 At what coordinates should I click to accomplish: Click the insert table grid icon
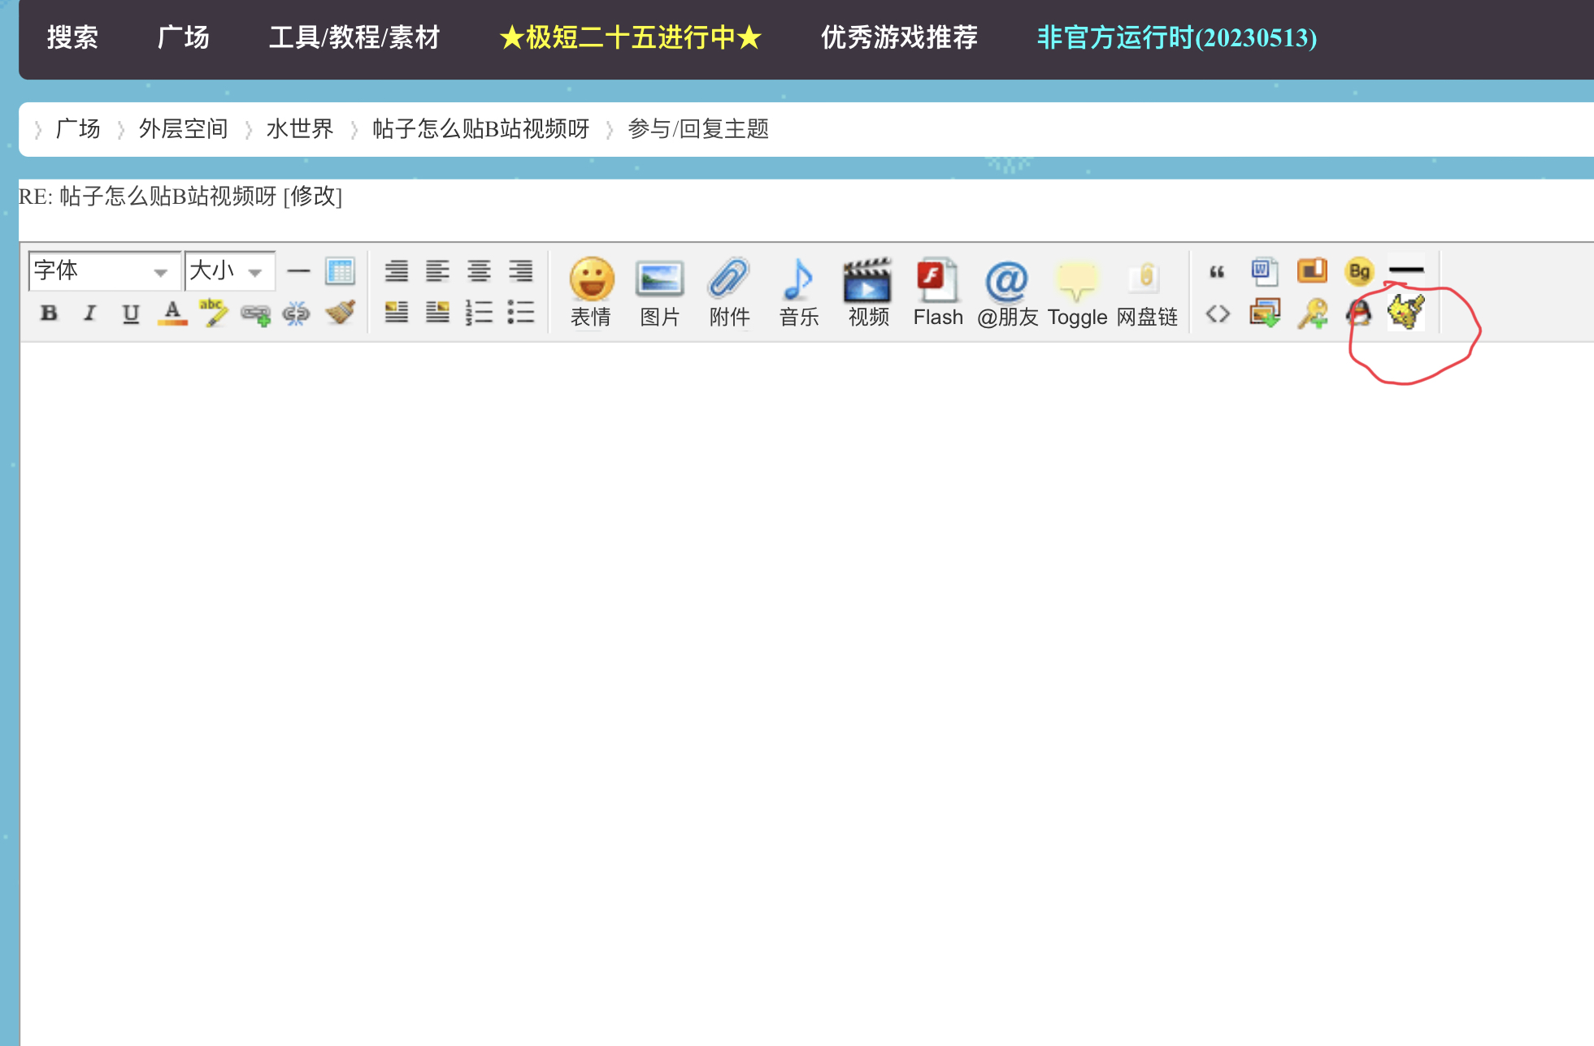click(340, 270)
